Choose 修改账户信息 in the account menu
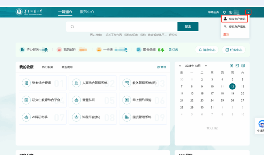Viewport: 264px width, 155px height. pos(234,27)
